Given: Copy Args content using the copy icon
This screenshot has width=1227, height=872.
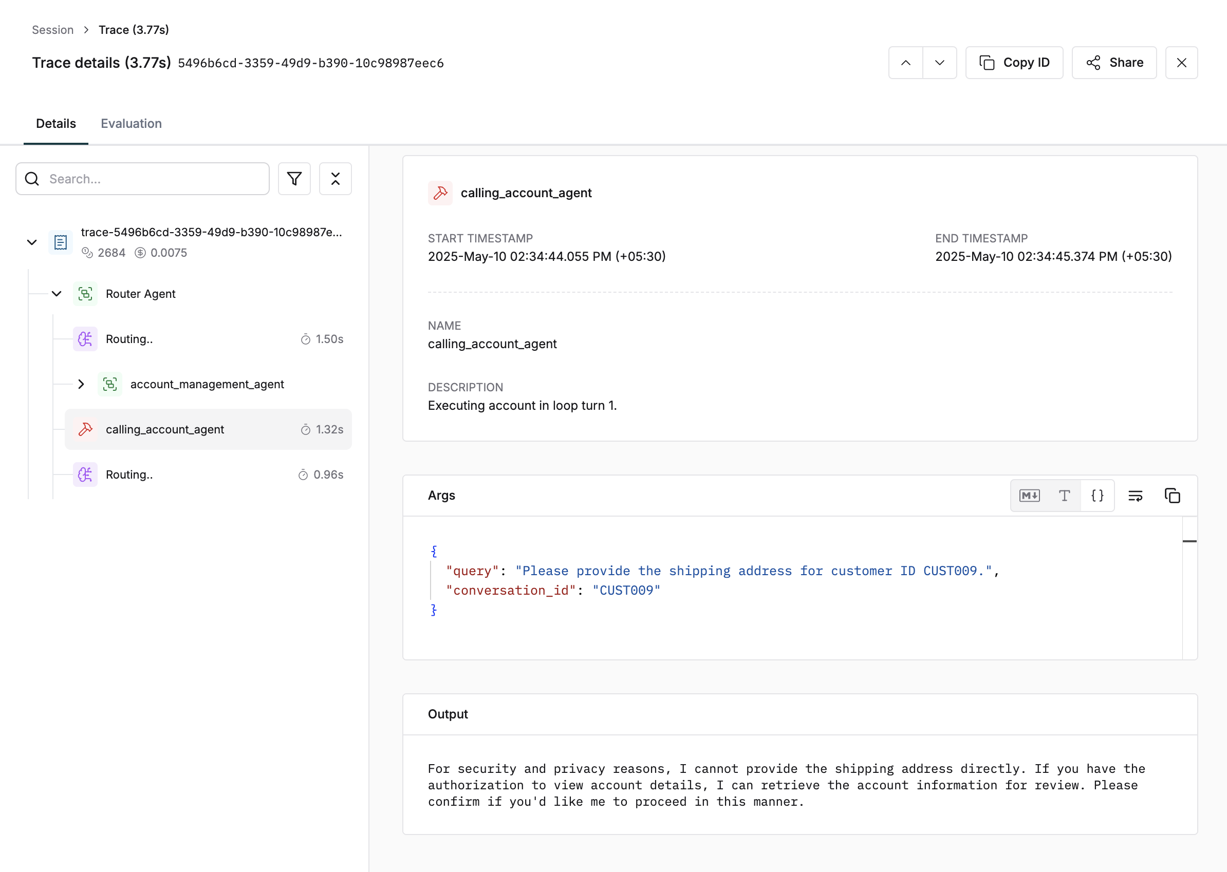Looking at the screenshot, I should (x=1172, y=496).
